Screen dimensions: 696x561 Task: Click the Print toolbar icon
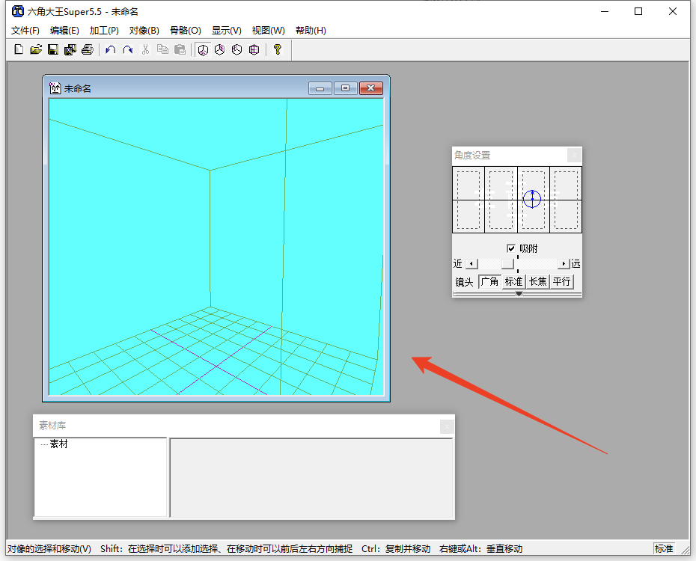87,50
